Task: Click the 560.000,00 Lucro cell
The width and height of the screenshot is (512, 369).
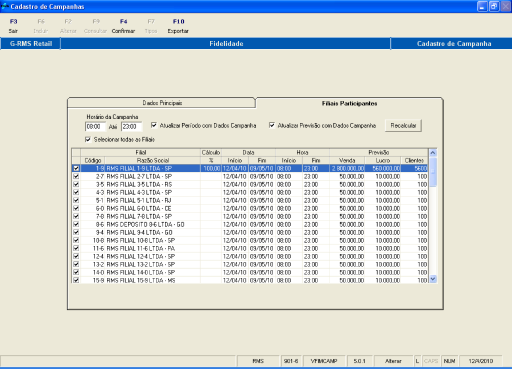Action: (x=383, y=169)
